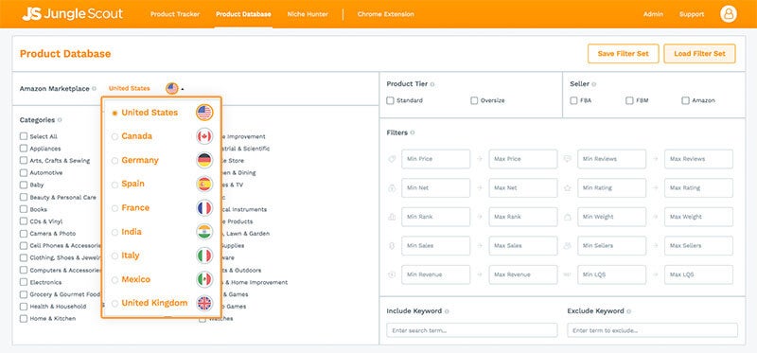Click the Jungle Scout logo

click(73, 14)
